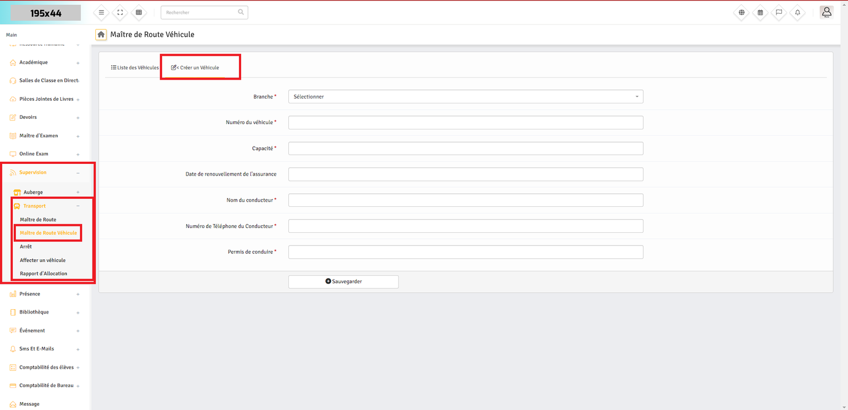Click the home icon beside page title
This screenshot has height=410, width=848.
click(x=101, y=34)
